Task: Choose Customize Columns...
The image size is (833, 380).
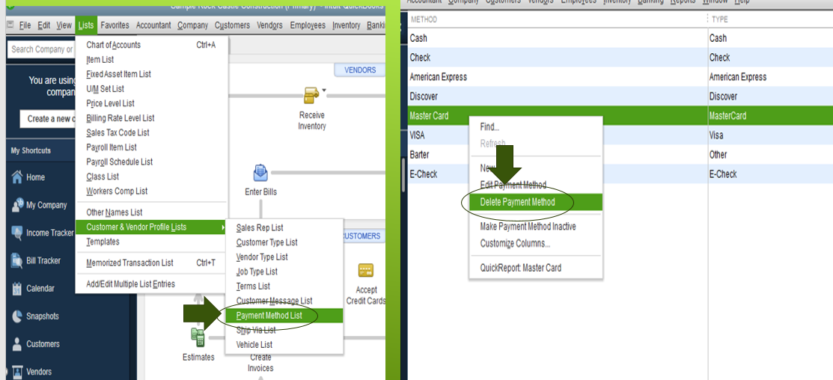Action: (536, 244)
